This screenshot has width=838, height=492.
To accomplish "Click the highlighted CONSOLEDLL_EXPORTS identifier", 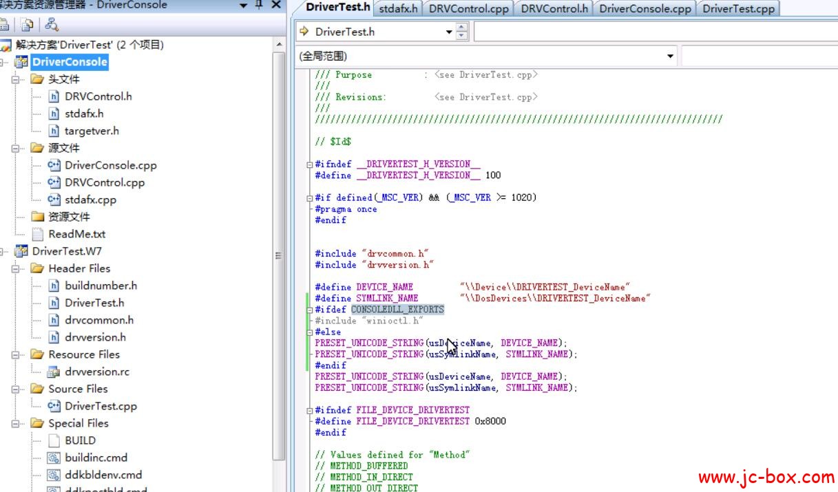I will [398, 310].
